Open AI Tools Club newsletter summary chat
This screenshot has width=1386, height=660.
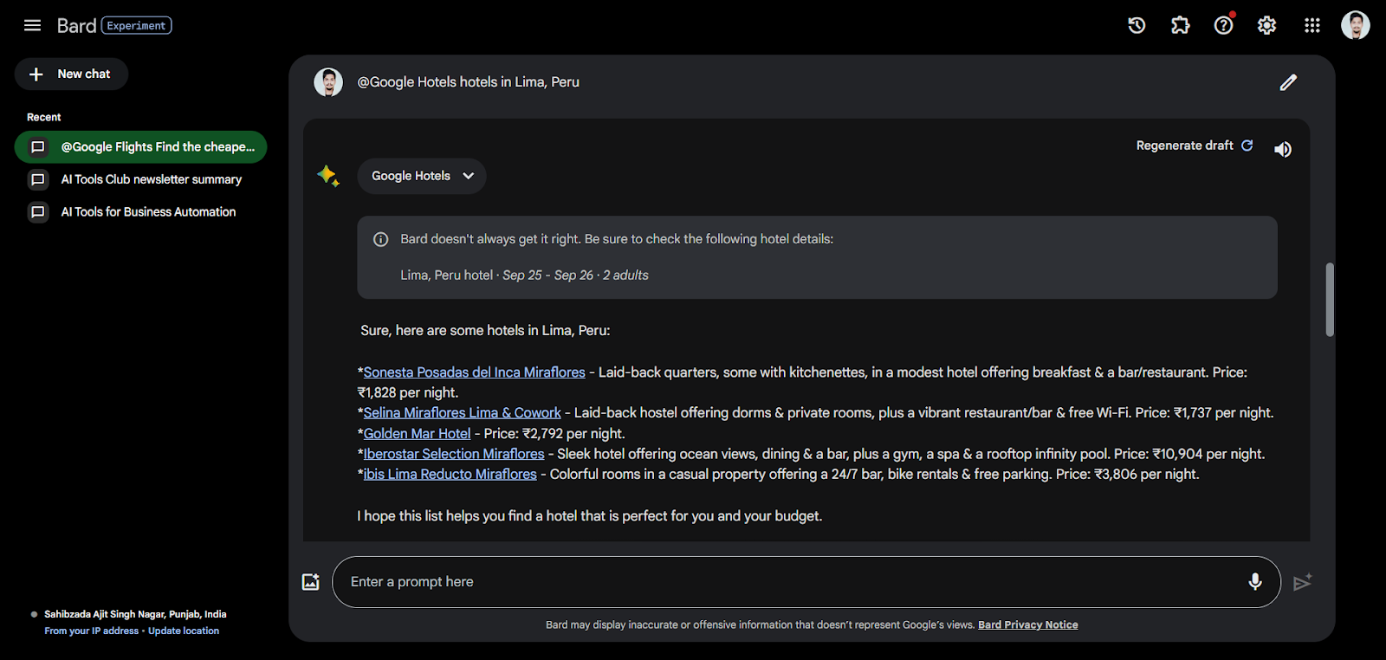pyautogui.click(x=151, y=179)
